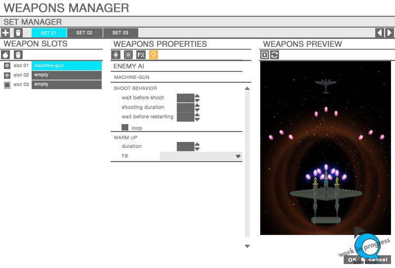Increase shooting duration value
Screen dimensions: 395x268
pyautogui.click(x=197, y=105)
